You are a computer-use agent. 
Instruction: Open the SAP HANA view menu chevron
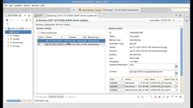pos(8,24)
